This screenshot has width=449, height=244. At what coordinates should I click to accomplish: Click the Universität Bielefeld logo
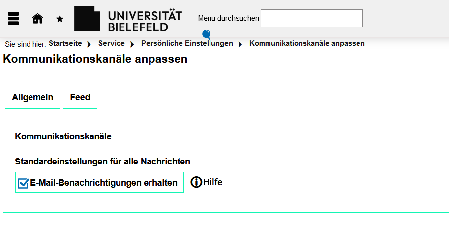128,19
